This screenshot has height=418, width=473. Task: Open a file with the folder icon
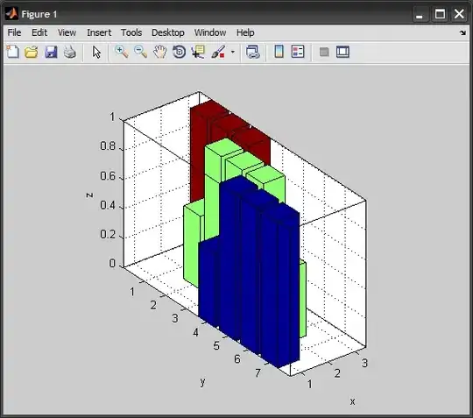(32, 52)
